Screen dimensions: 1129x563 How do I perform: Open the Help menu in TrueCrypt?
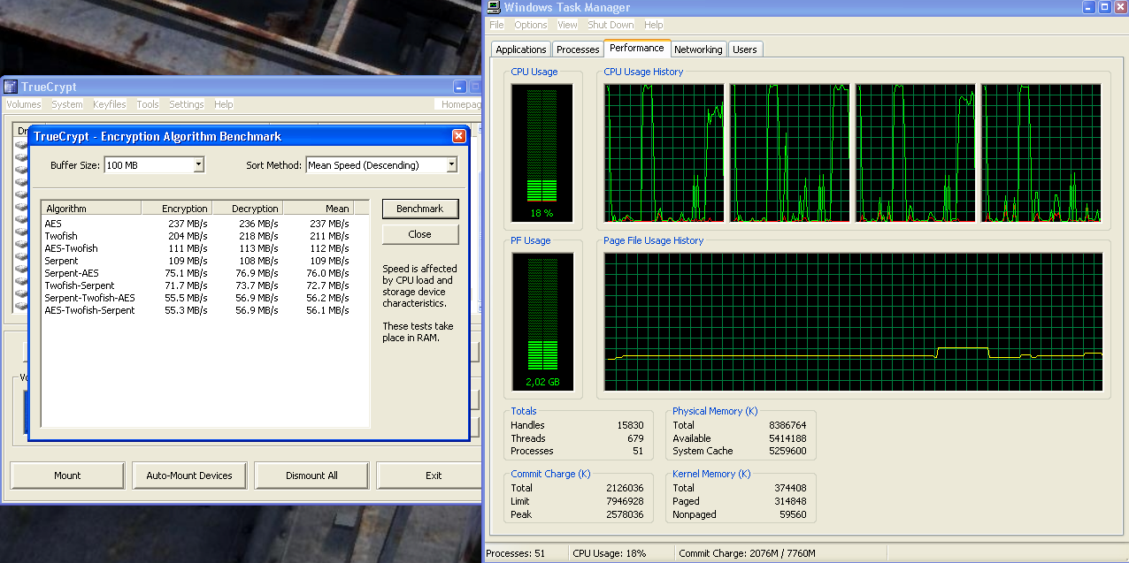224,104
